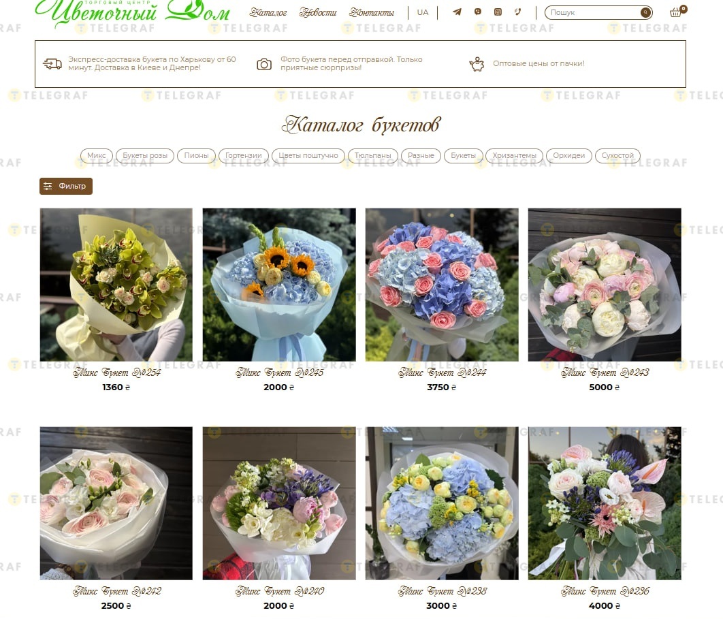This screenshot has height=619, width=723.
Task: Click the search magnifier button
Action: pos(646,12)
